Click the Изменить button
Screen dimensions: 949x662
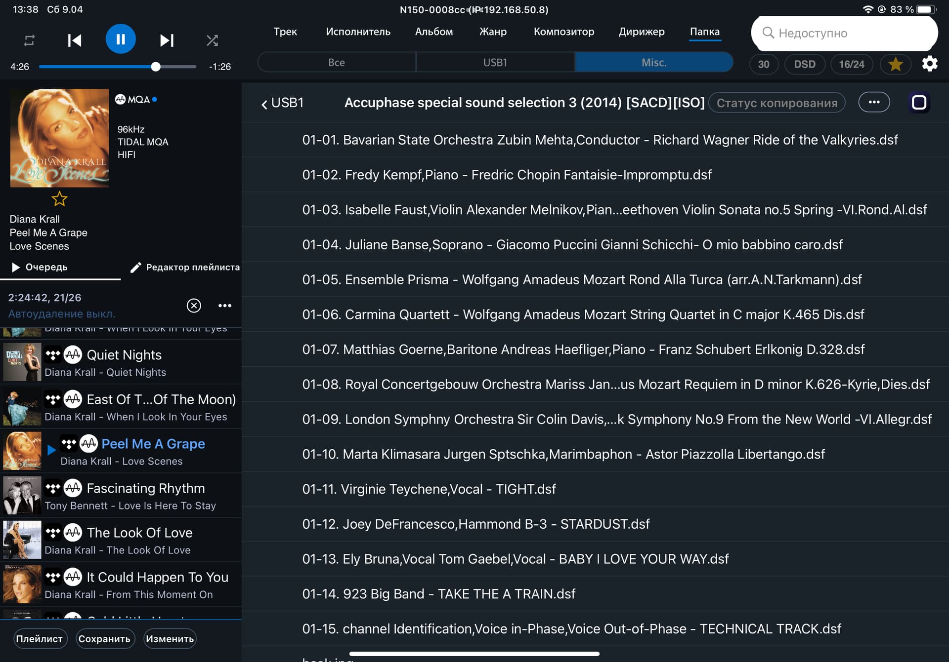(170, 639)
